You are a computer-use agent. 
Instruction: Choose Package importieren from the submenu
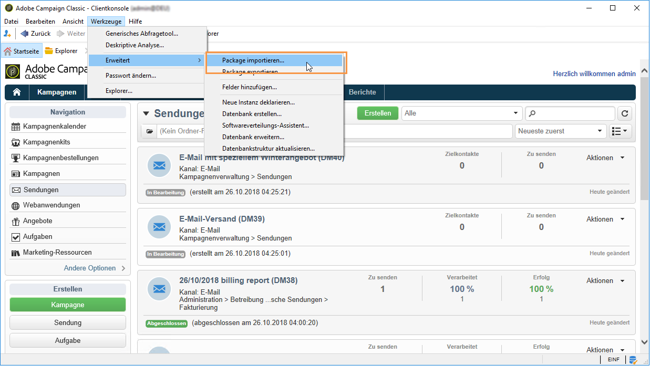coord(274,60)
